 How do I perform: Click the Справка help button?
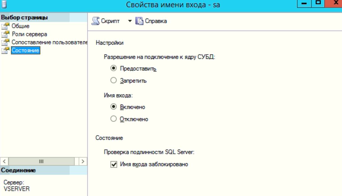tap(156, 21)
